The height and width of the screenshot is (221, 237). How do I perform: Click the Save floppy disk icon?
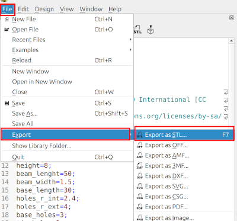coord(7,103)
